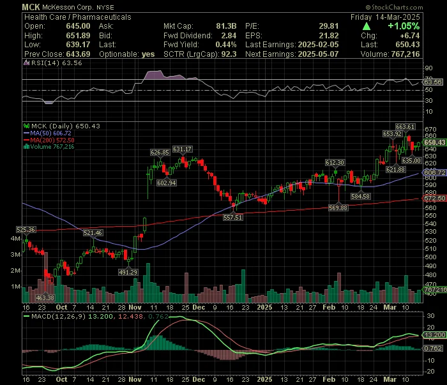
Task: Click the 653.92 price label
Action: point(392,134)
